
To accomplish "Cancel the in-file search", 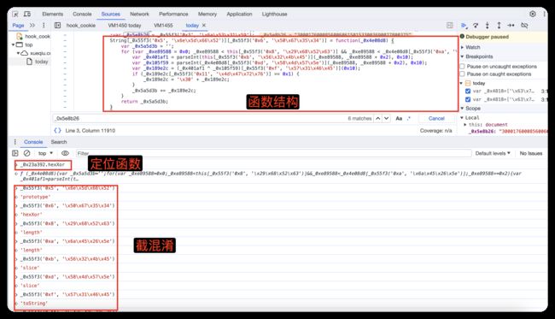I will pyautogui.click(x=436, y=118).
